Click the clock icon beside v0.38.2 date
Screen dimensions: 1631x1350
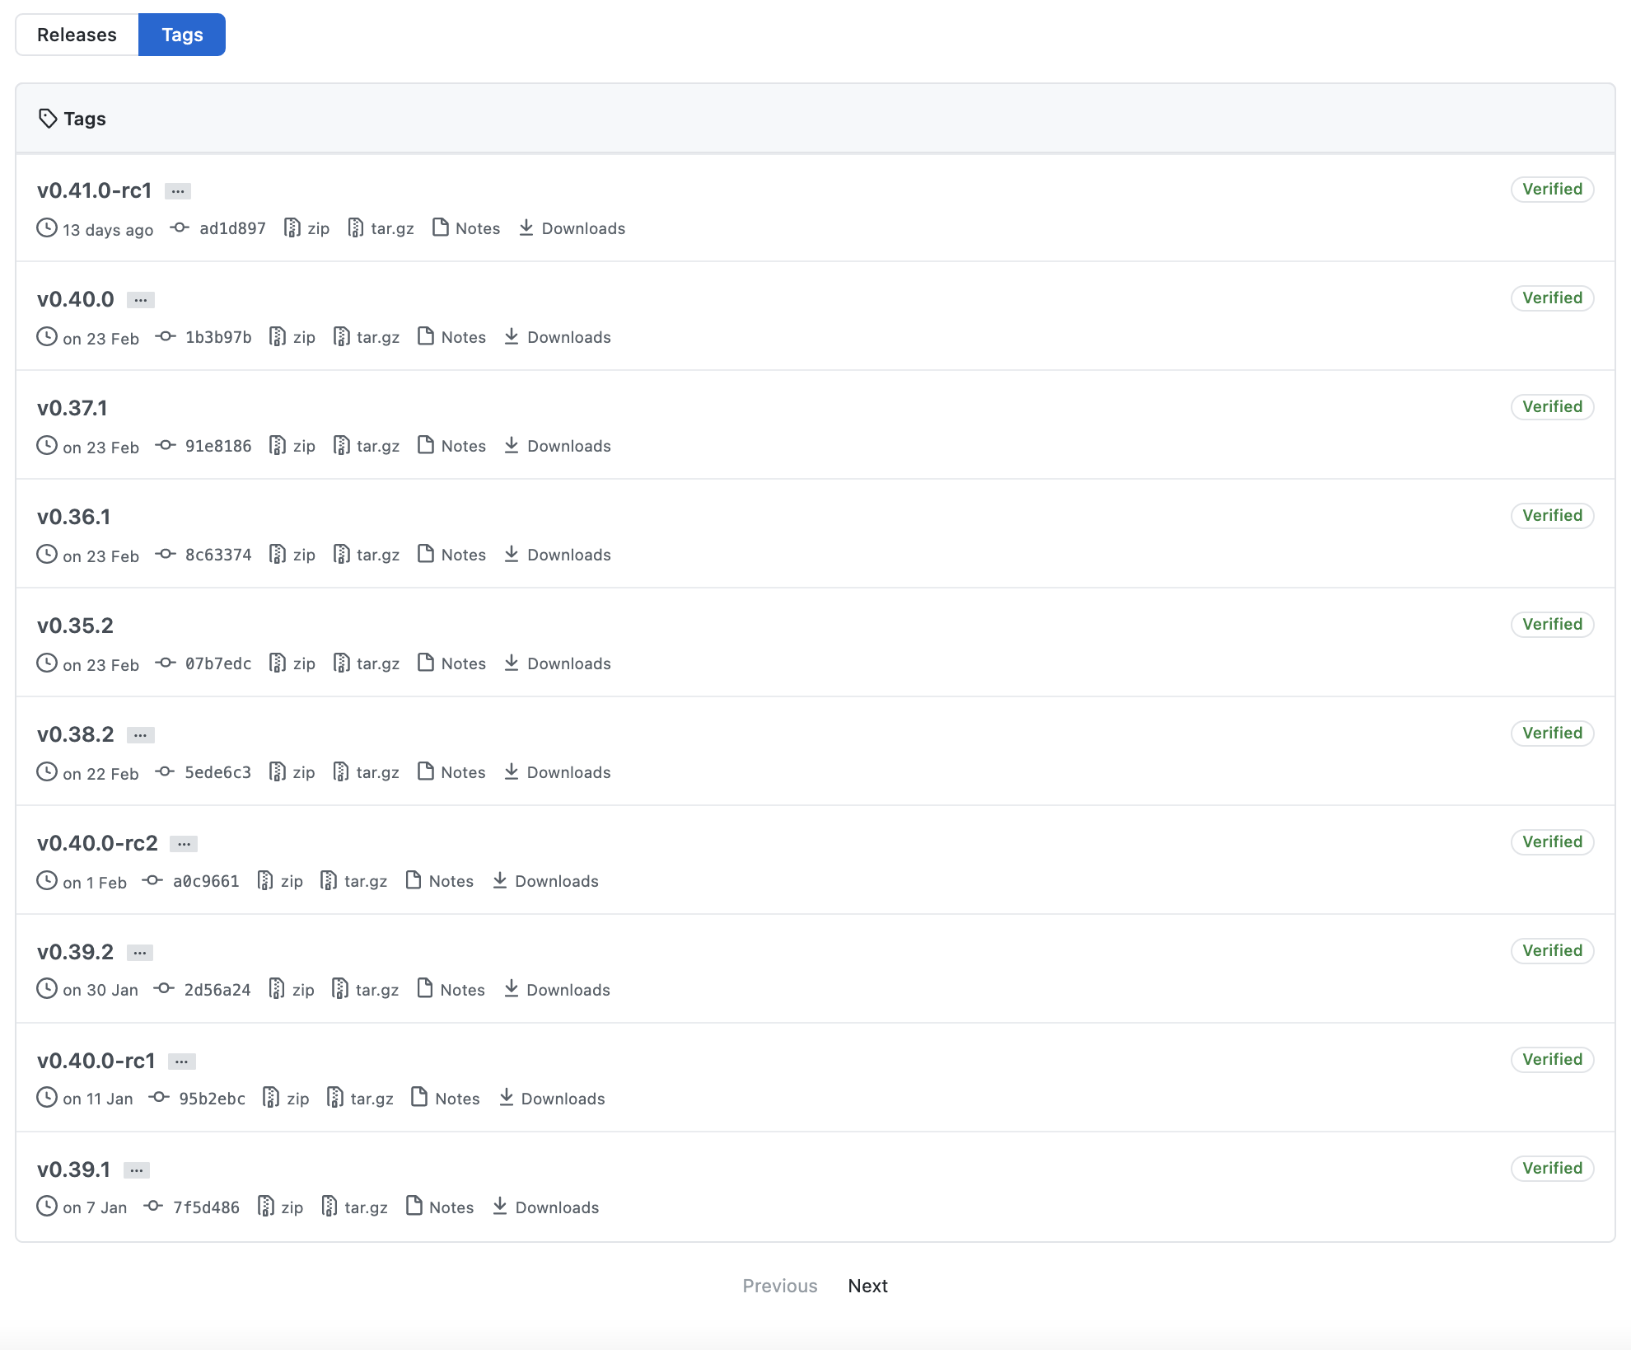pyautogui.click(x=47, y=772)
